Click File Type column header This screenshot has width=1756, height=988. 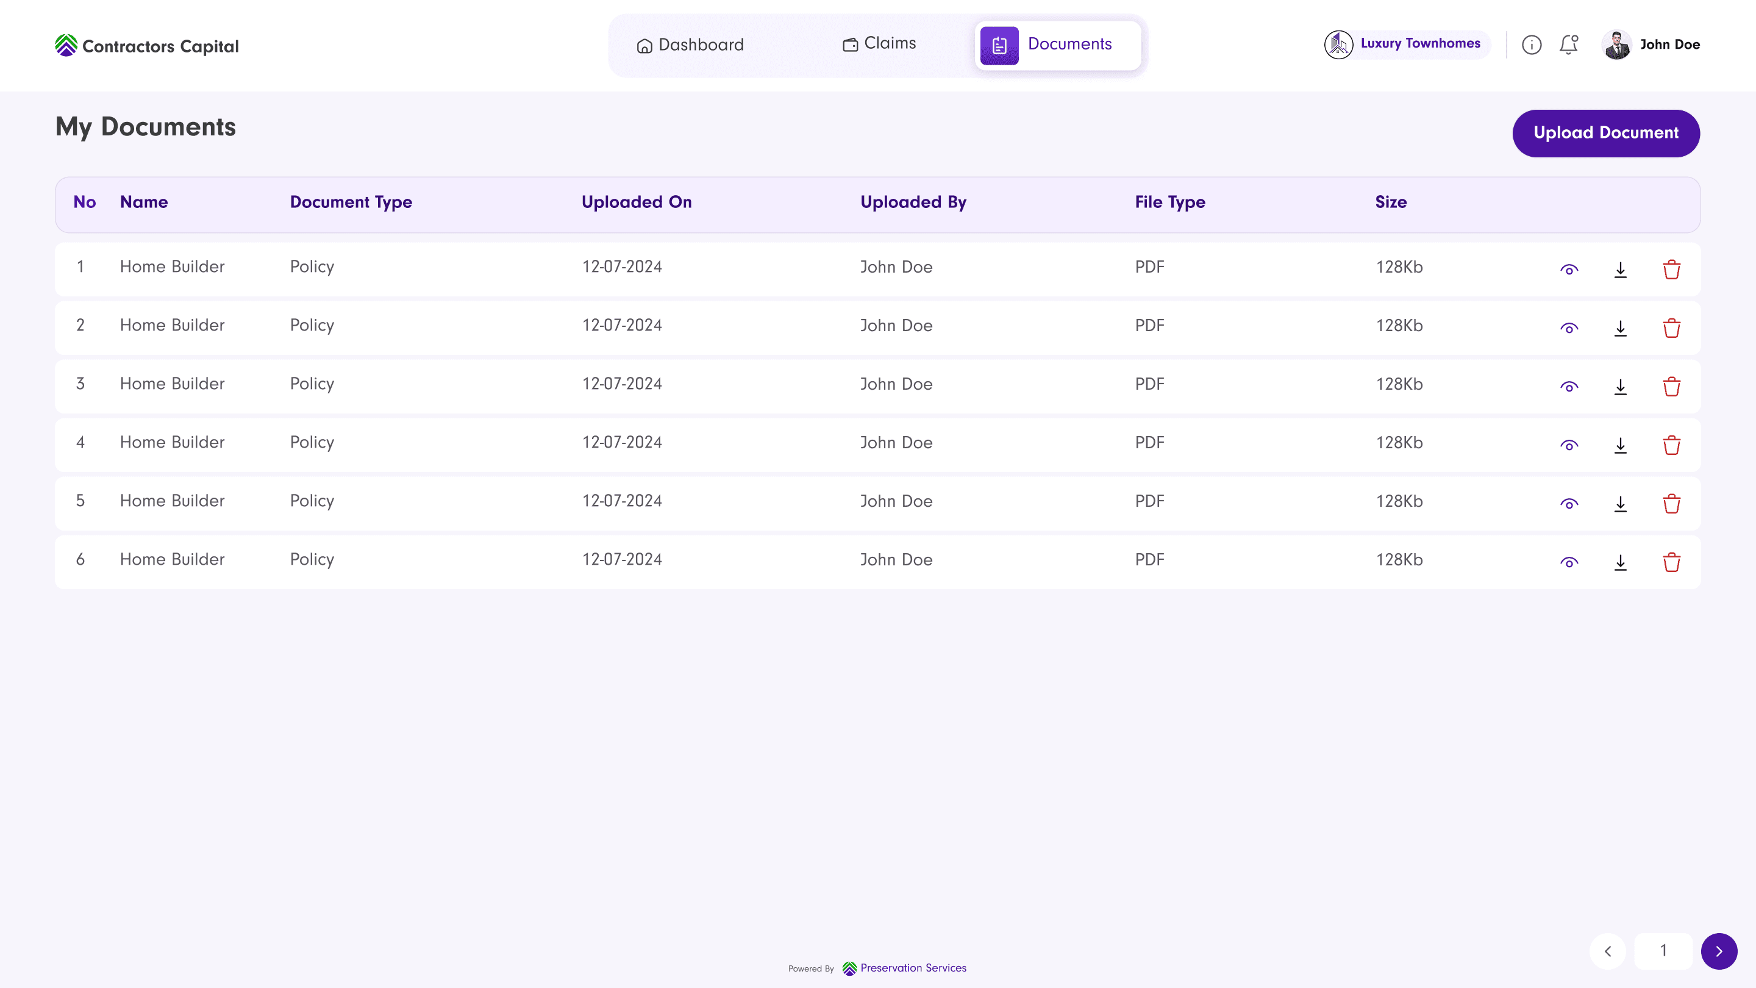click(1170, 202)
